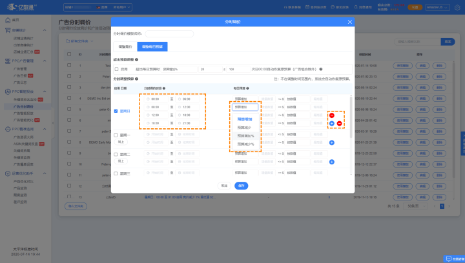Click 同上 button under 星期一

point(121,142)
